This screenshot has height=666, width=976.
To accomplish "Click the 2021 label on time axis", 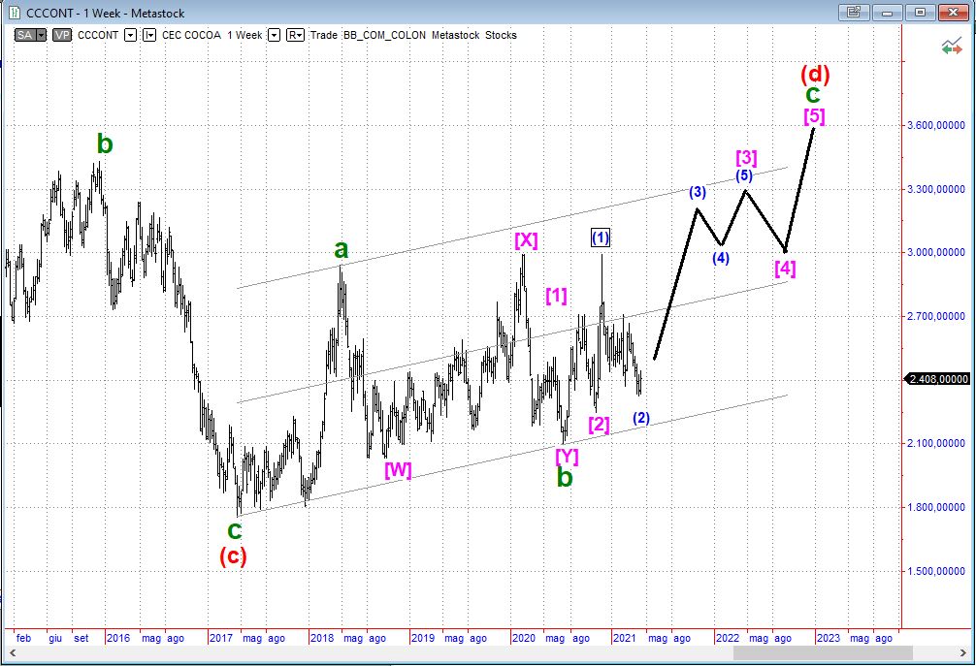I will click(x=625, y=638).
